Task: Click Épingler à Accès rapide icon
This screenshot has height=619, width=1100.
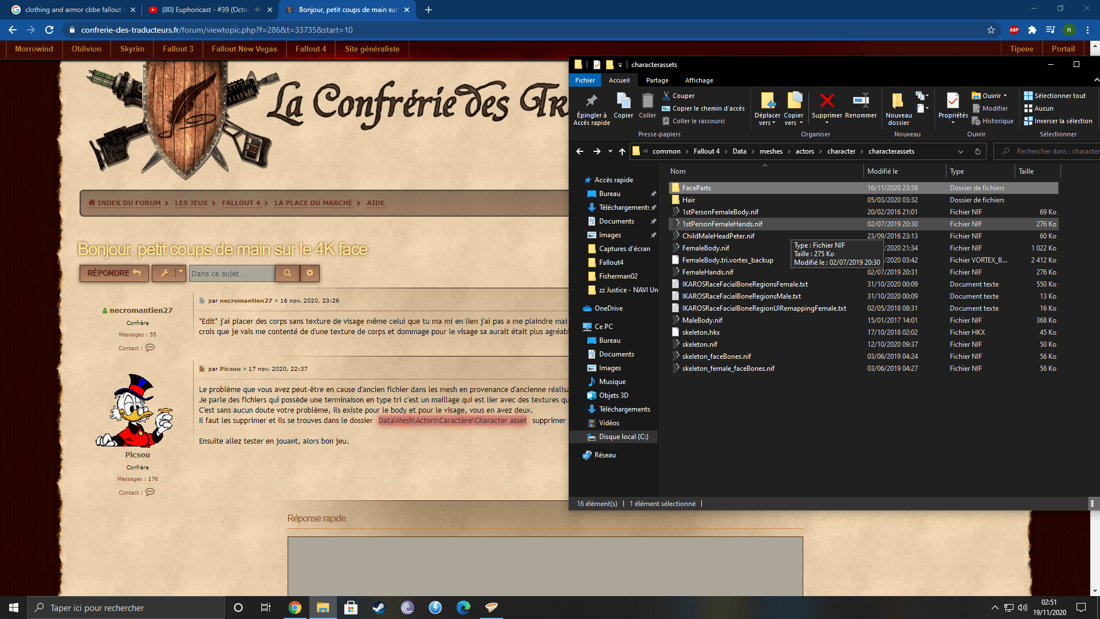Action: click(x=592, y=101)
